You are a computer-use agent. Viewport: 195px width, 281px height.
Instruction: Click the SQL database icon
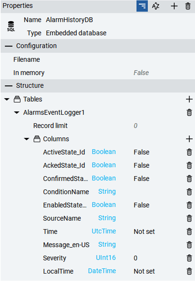click(x=11, y=26)
